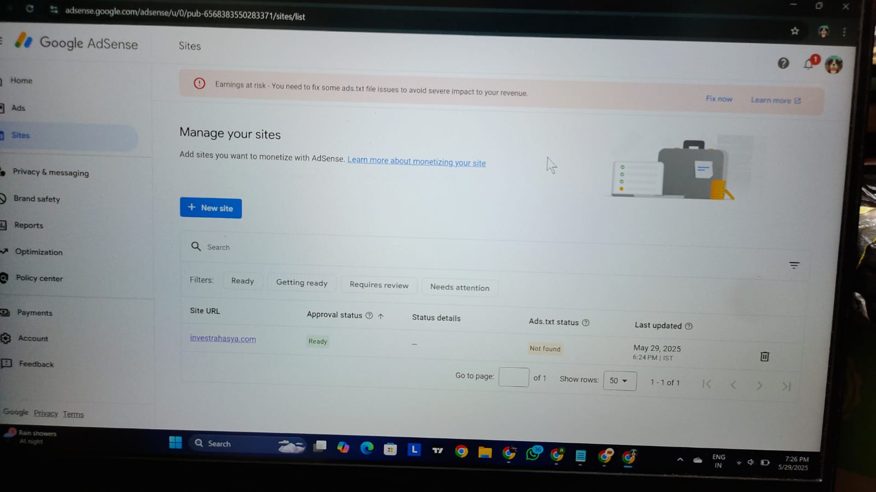Viewport: 876px width, 492px height.
Task: Click the Google AdSense logo
Action: (x=76, y=43)
